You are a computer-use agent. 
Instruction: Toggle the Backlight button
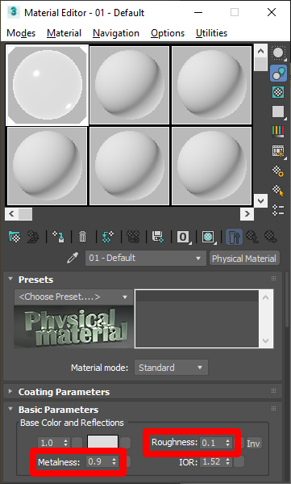click(279, 74)
